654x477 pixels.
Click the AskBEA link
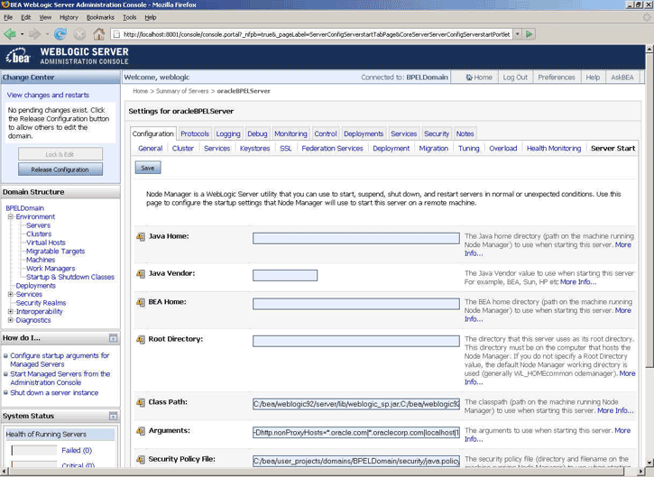[622, 78]
